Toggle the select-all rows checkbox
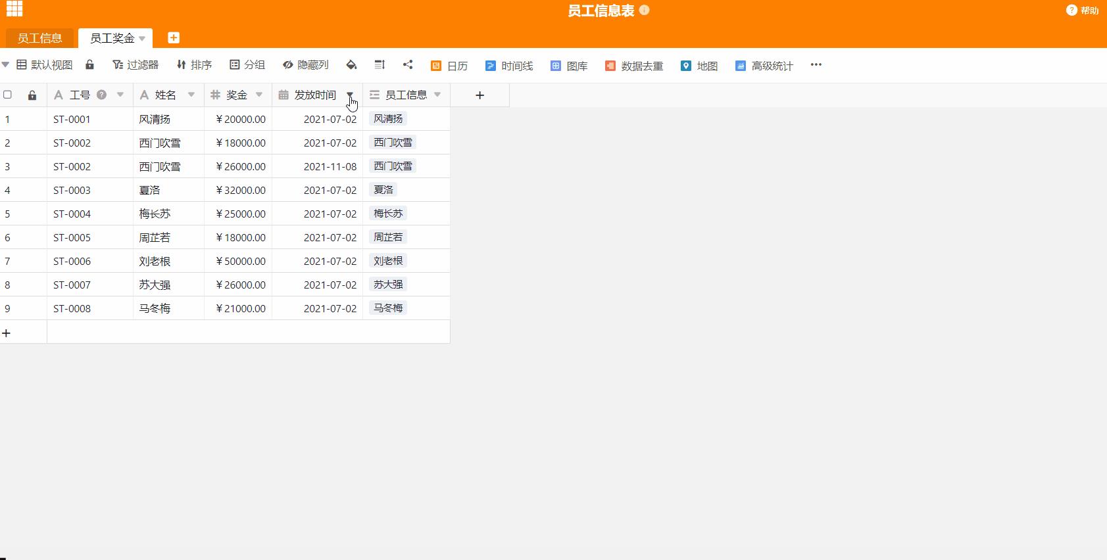This screenshot has height=560, width=1107. pyautogui.click(x=8, y=95)
